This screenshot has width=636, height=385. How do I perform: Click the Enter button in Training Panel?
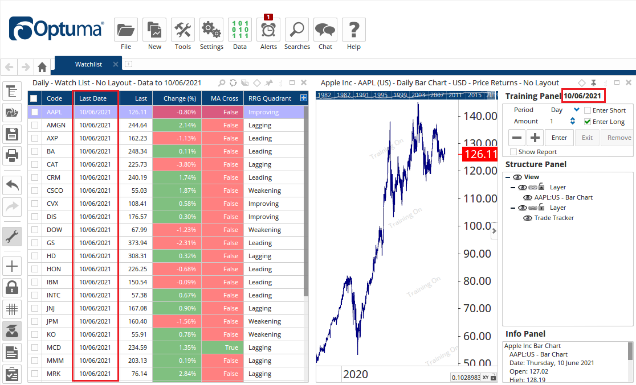[559, 138]
